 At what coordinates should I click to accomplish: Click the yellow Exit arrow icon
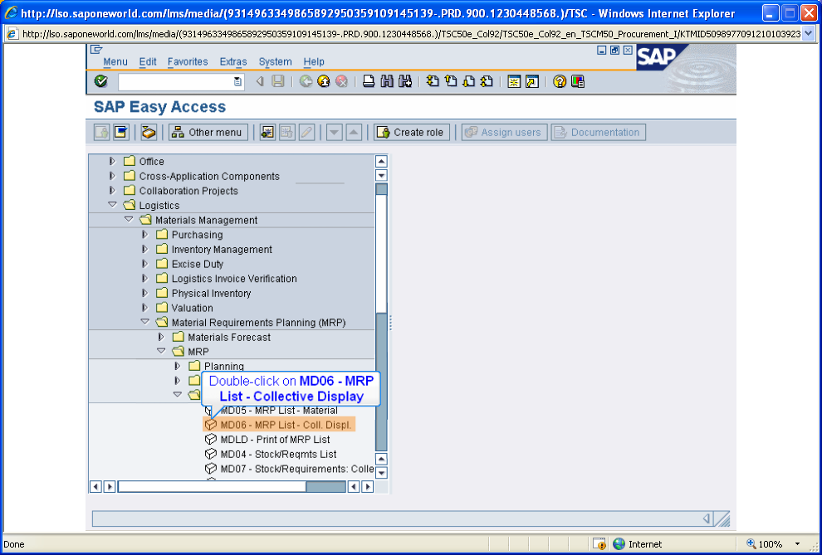pyautogui.click(x=324, y=81)
